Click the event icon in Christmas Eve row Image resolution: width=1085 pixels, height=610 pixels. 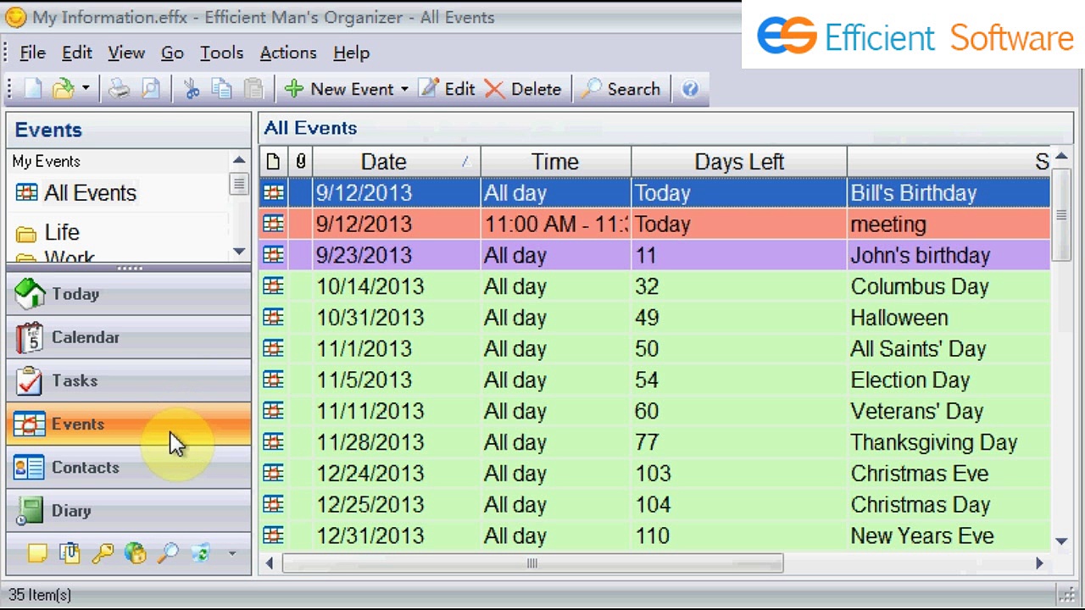(273, 473)
